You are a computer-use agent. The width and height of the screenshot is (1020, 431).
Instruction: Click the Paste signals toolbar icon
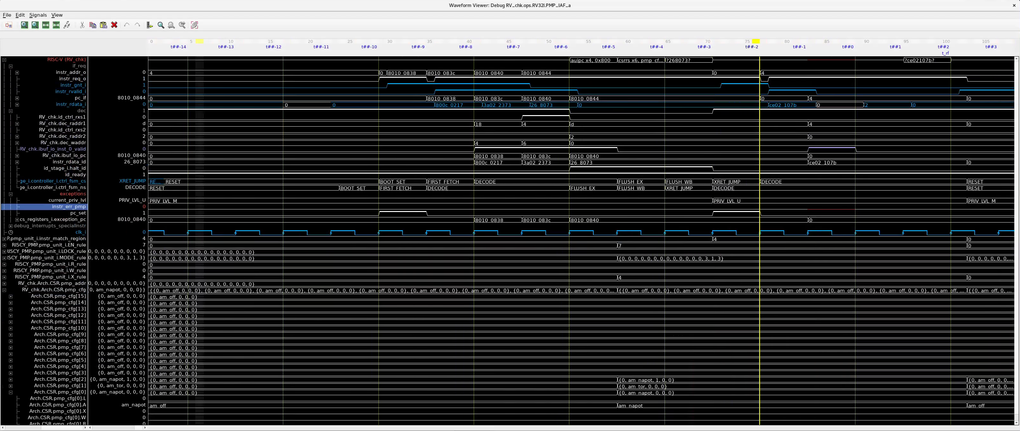103,25
